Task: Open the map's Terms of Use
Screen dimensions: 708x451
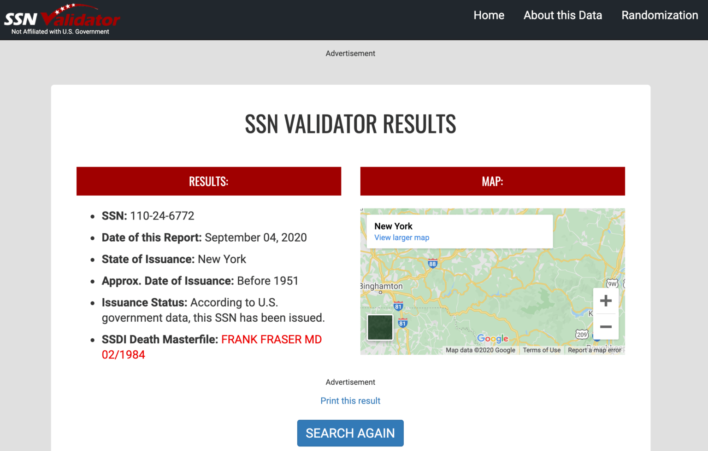Action: click(541, 350)
